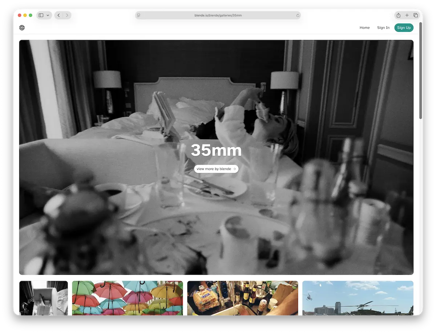Open the page menu icon in address bar
Viewport: 436px width, 333px height.
click(x=138, y=15)
